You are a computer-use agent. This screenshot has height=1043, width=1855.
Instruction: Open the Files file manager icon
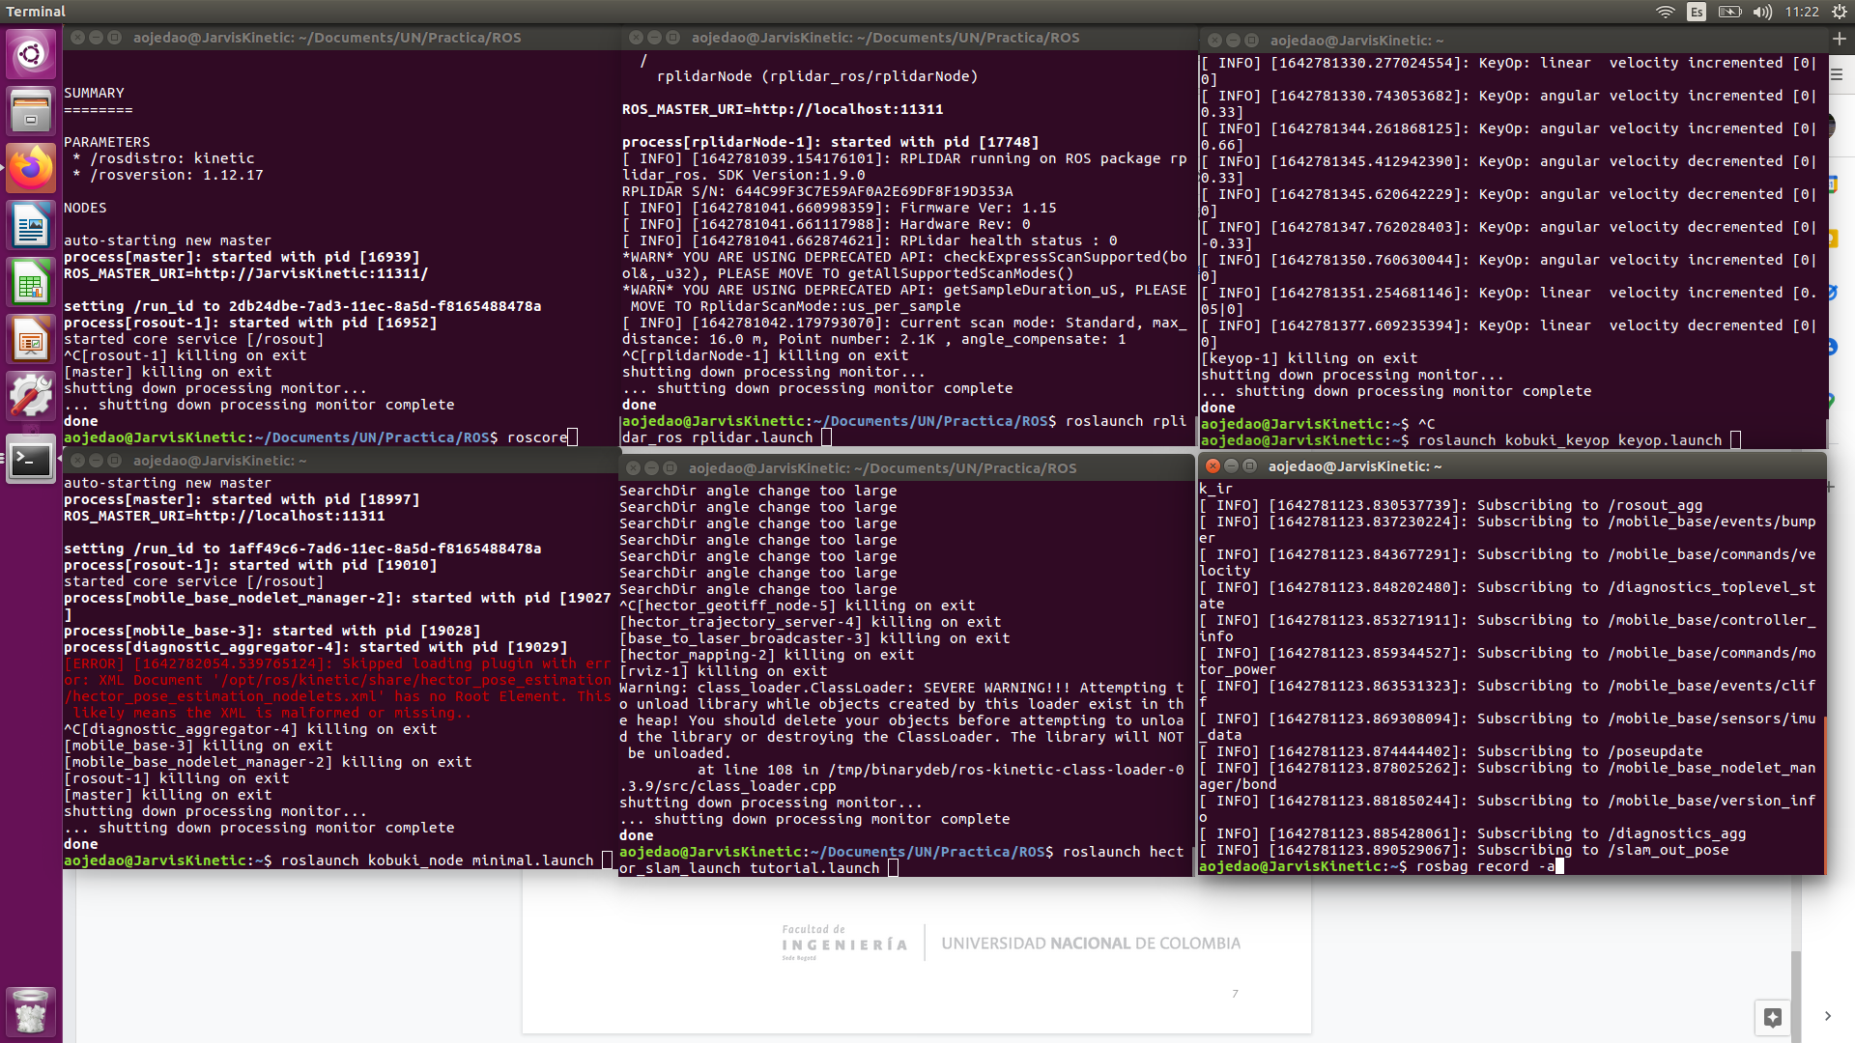31,109
